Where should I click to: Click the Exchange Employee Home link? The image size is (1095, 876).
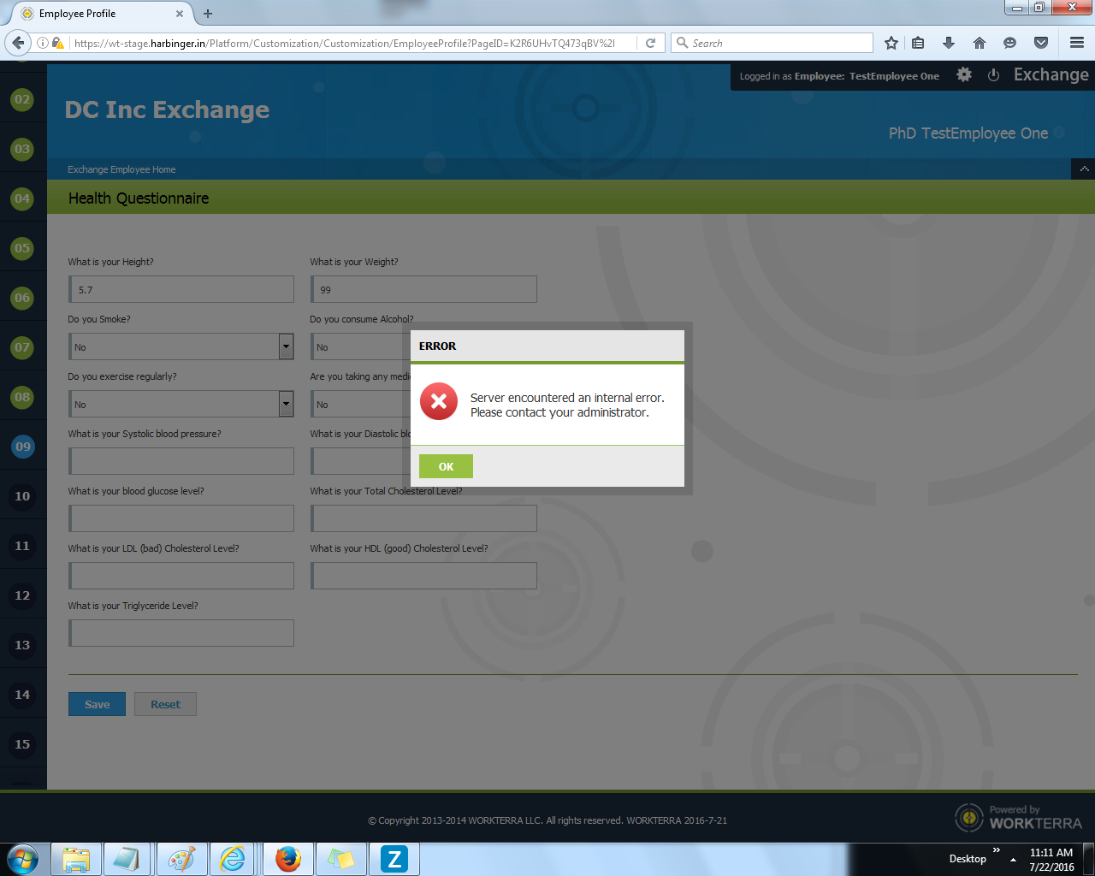tap(121, 169)
